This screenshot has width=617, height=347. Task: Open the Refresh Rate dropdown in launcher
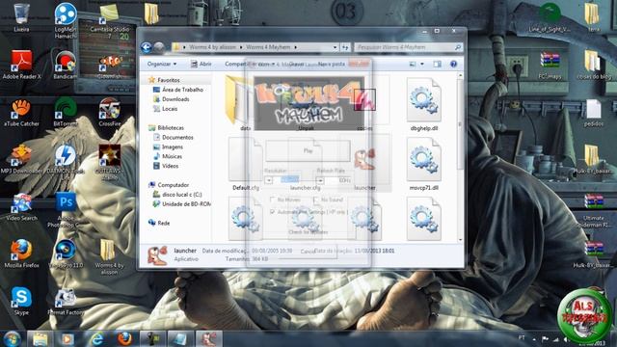[x=320, y=180]
